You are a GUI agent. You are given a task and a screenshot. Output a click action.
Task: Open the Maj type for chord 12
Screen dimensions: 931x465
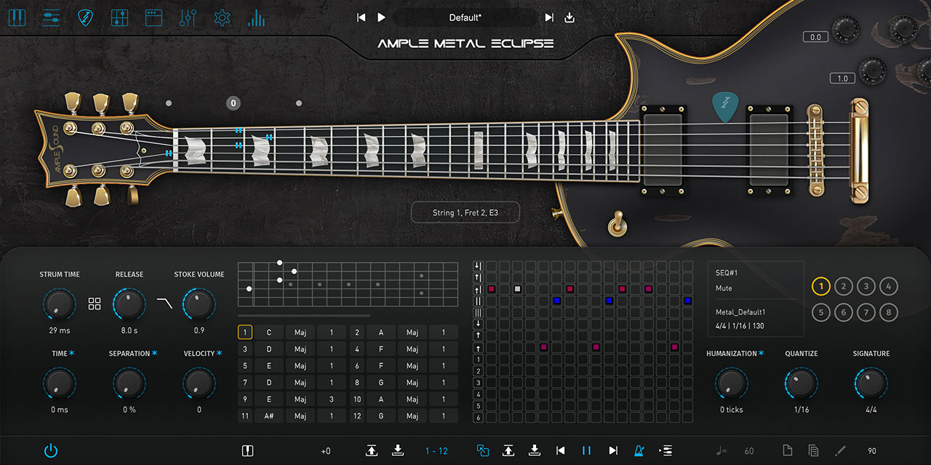[x=412, y=416]
